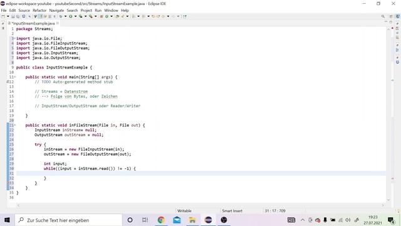Click the Save All toolbar icon
Viewport: 401px width, 226px height.
[x=18, y=16]
